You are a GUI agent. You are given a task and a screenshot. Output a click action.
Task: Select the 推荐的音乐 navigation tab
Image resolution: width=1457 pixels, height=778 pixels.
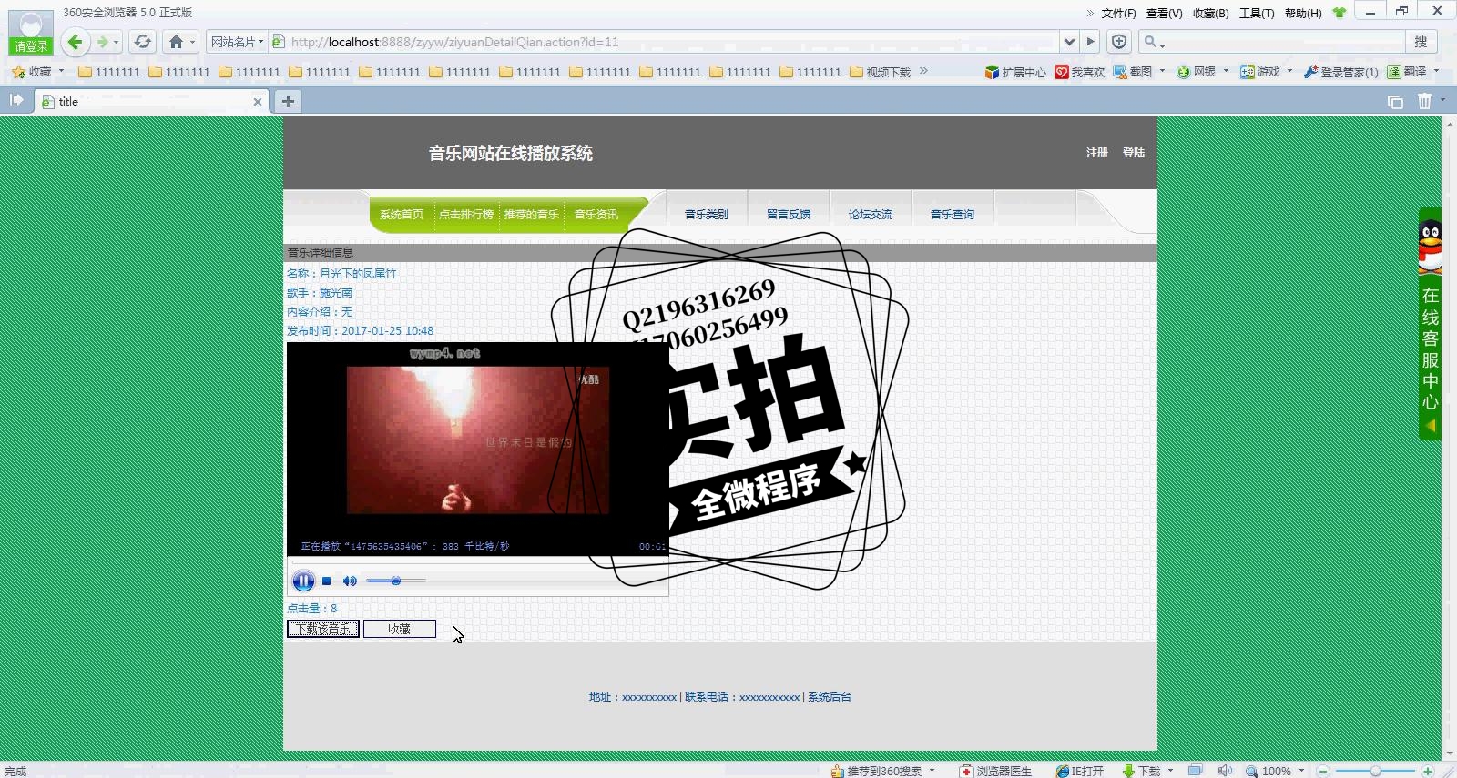click(x=531, y=215)
